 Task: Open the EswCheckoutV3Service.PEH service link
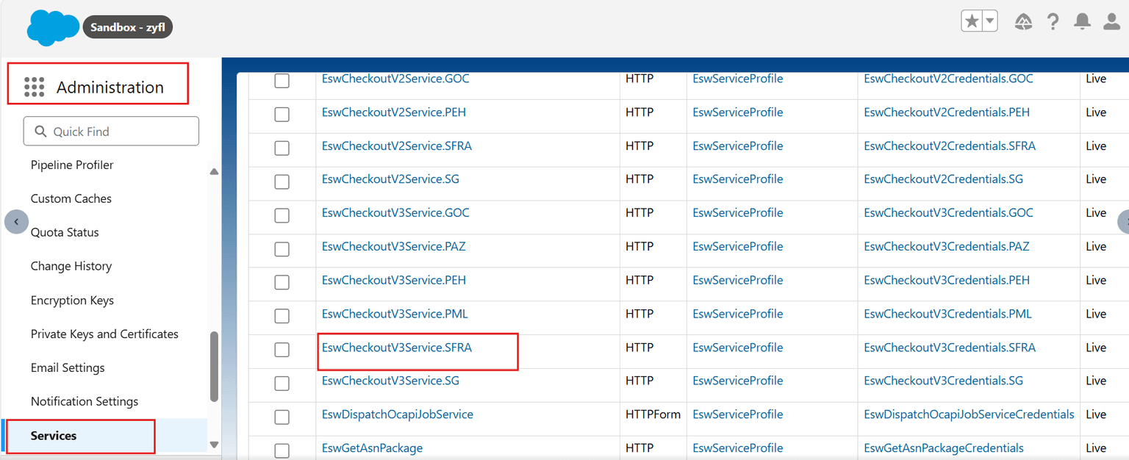pos(394,280)
